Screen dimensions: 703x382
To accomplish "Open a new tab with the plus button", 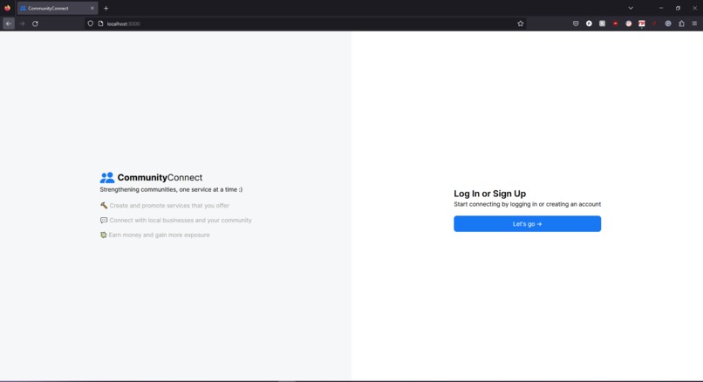I will (106, 8).
